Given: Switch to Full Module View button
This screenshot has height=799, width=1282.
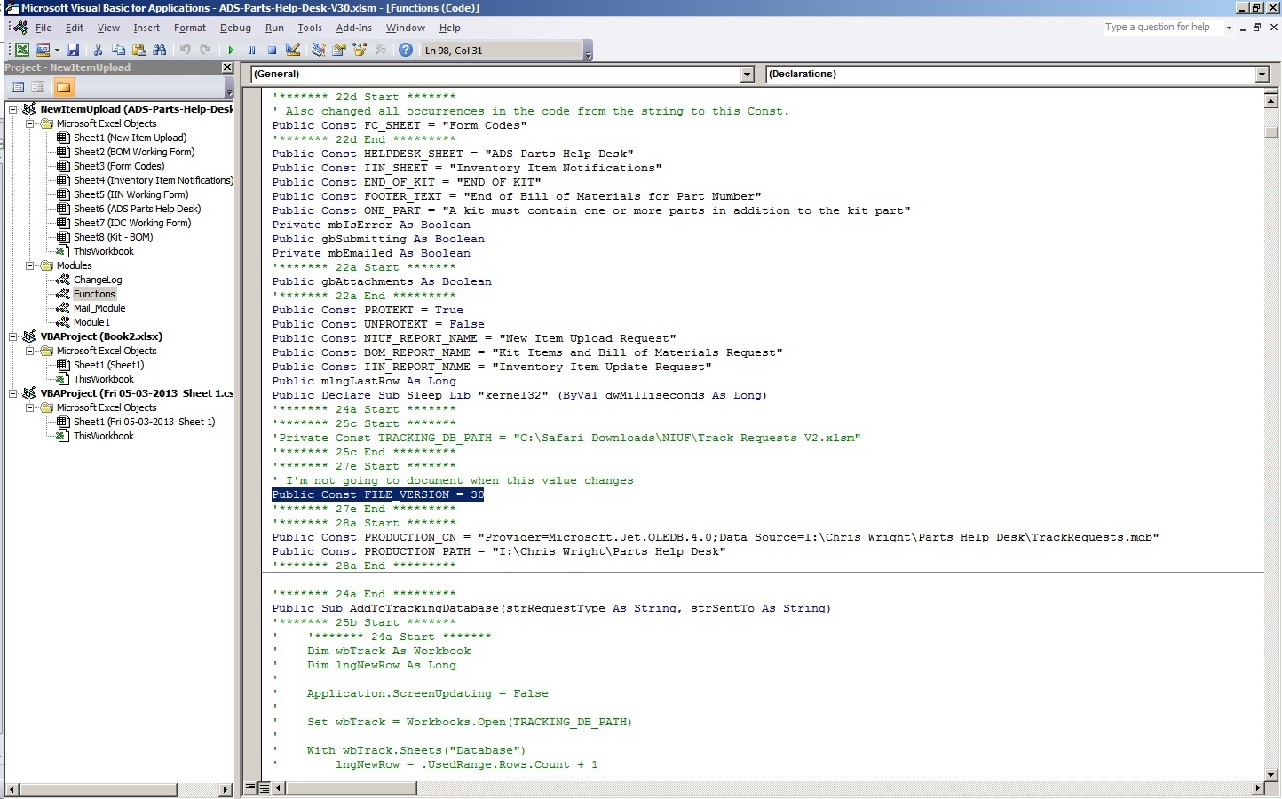Looking at the screenshot, I should (264, 787).
